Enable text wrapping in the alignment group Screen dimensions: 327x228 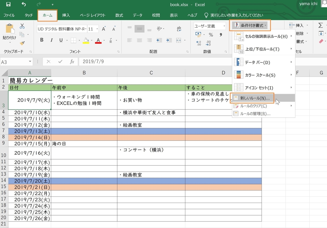coord(179,28)
